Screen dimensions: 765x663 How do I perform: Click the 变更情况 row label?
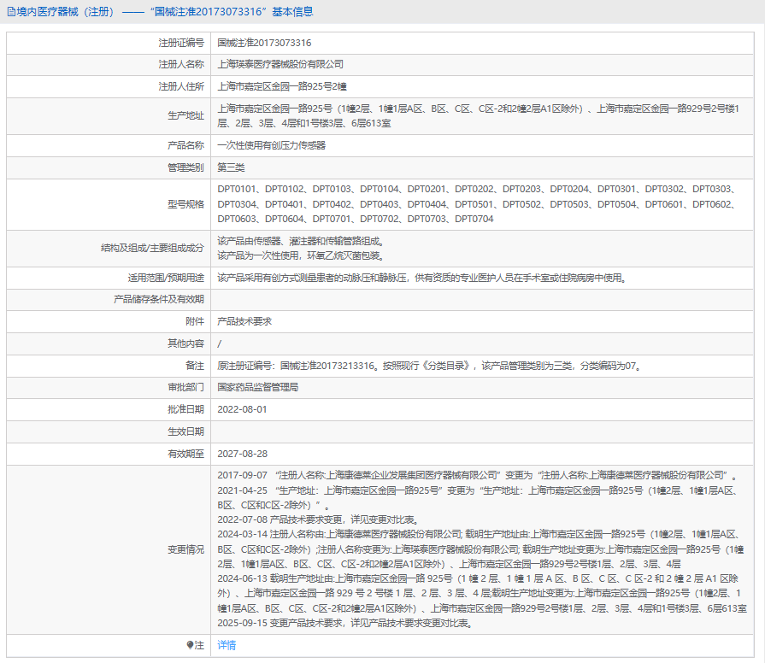pos(185,549)
